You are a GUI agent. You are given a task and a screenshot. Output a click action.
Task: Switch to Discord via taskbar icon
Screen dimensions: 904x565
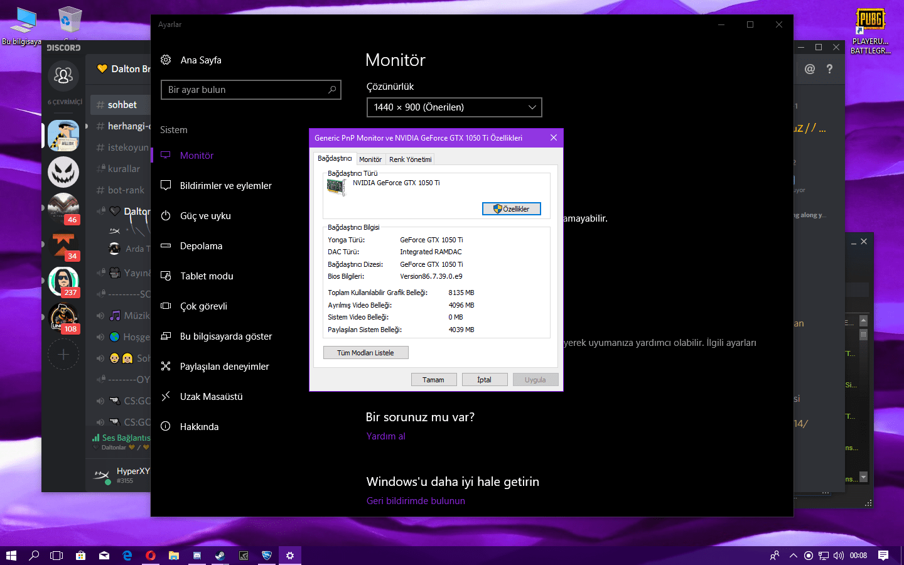[197, 556]
